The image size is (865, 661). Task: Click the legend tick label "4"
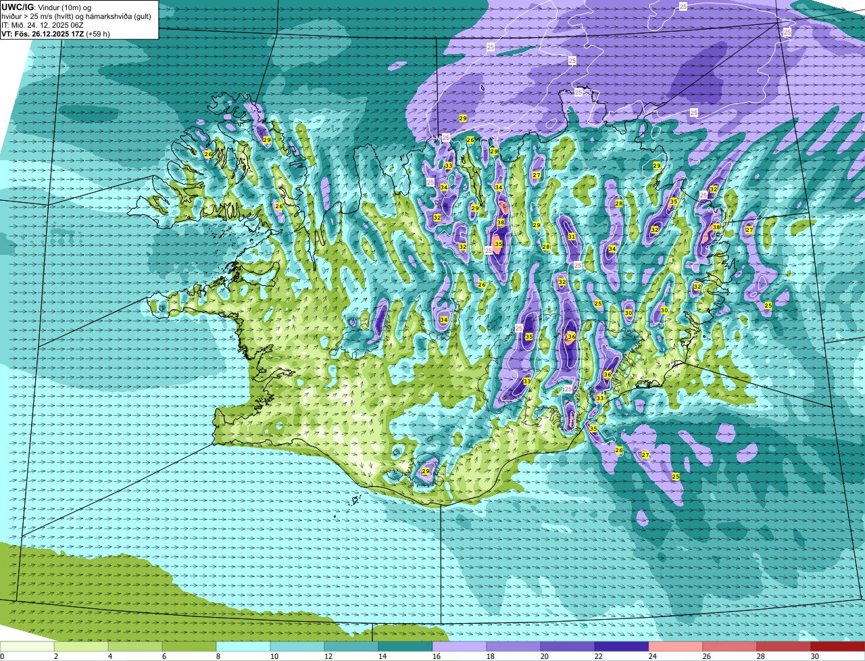(110, 656)
